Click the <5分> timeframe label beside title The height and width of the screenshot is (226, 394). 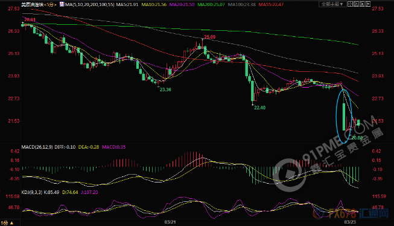(x=50, y=4)
